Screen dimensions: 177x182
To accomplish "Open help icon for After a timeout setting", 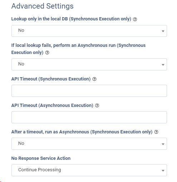I will tap(156, 132).
